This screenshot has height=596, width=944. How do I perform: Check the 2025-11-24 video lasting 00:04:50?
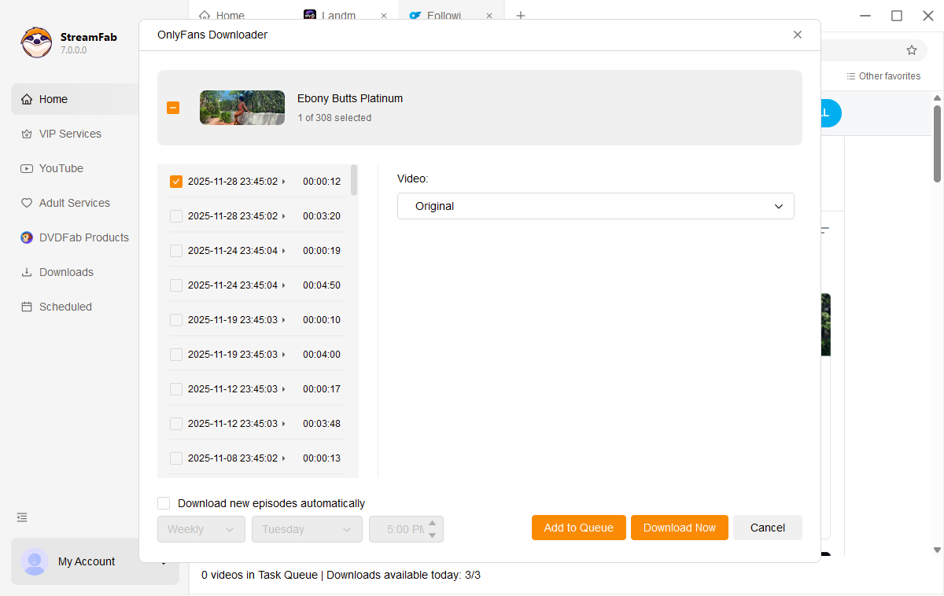coord(176,285)
